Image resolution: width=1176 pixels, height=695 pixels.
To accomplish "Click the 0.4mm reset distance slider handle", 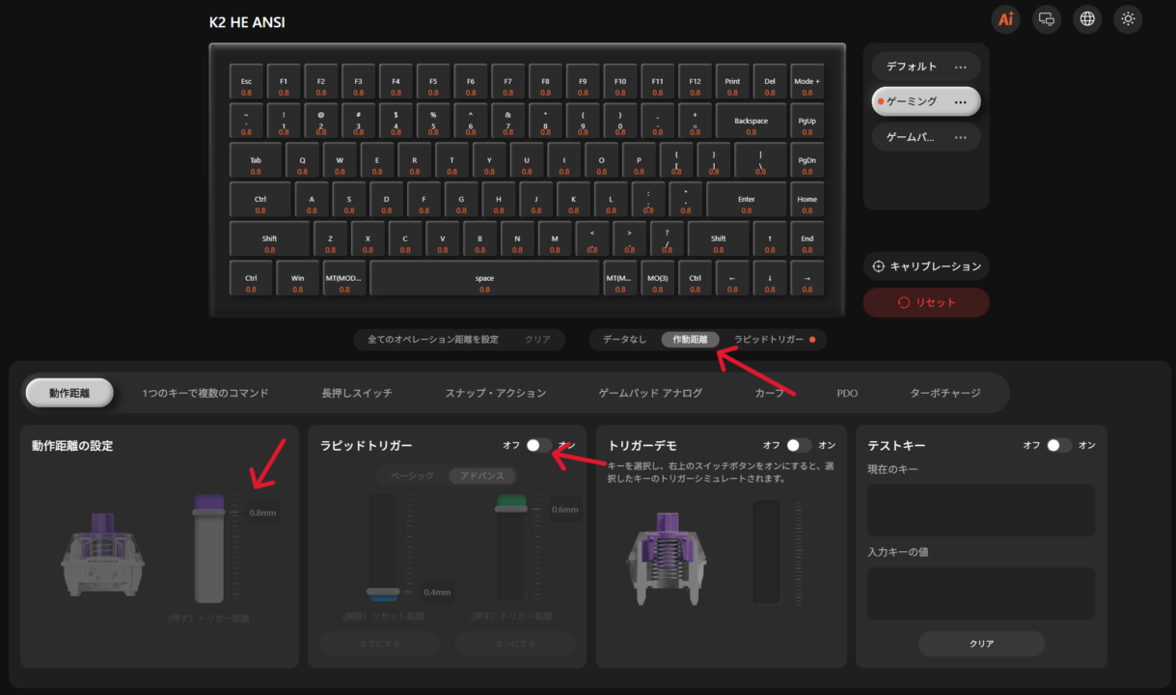I will [383, 590].
